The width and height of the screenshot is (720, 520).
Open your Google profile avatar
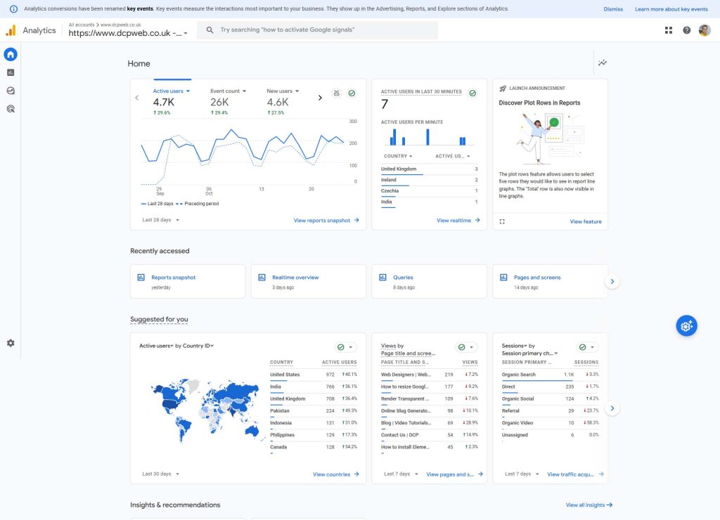(x=705, y=30)
